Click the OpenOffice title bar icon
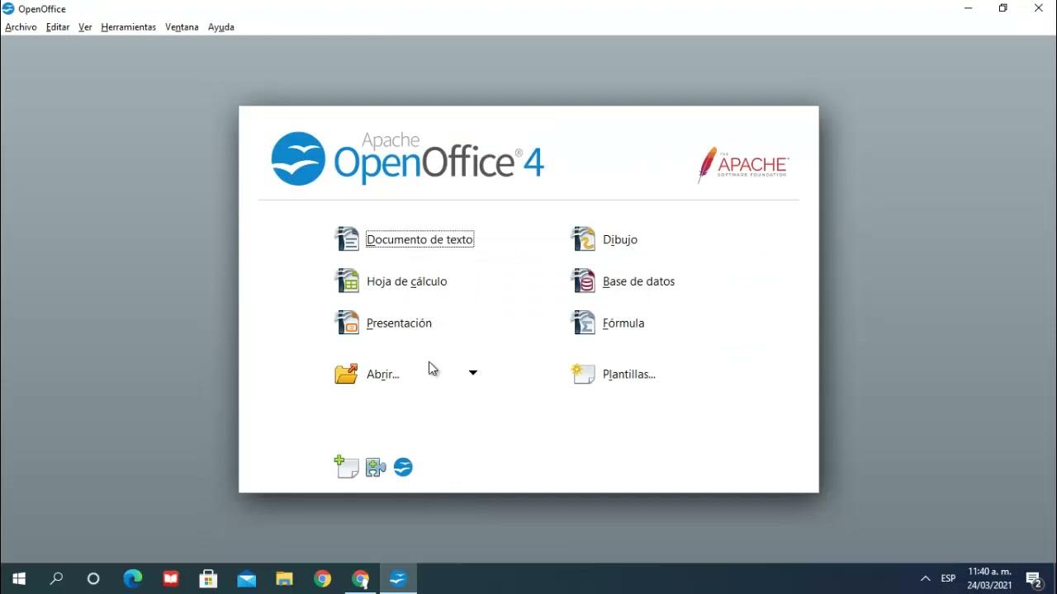Image resolution: width=1057 pixels, height=594 pixels. tap(8, 8)
